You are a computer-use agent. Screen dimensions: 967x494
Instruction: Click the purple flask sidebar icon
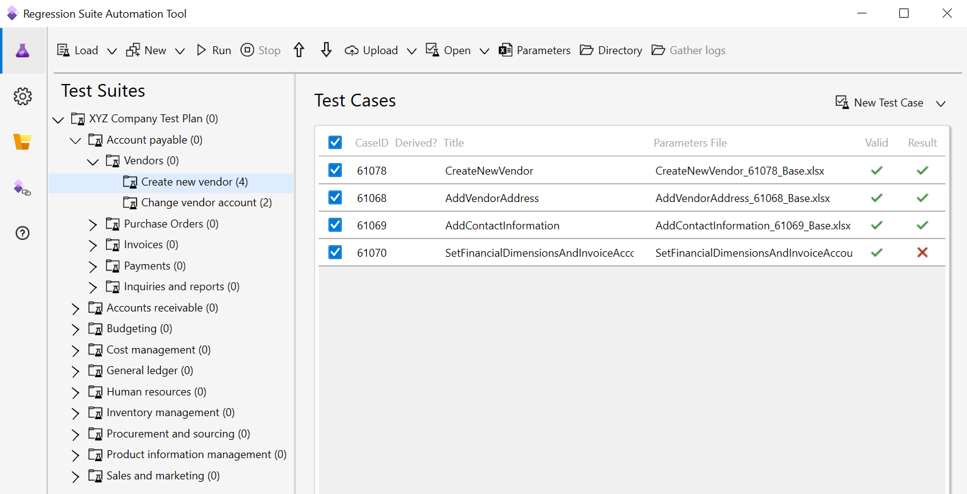coord(23,50)
